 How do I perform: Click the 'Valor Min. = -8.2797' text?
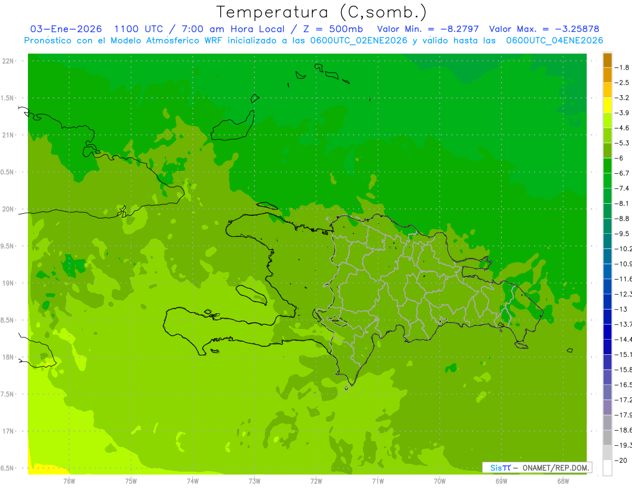pyautogui.click(x=428, y=29)
